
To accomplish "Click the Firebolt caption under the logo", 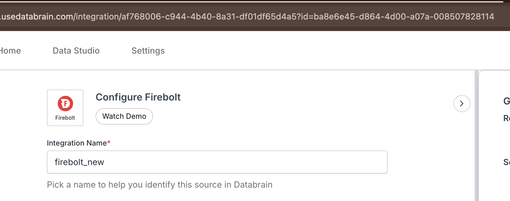I will click(x=65, y=118).
